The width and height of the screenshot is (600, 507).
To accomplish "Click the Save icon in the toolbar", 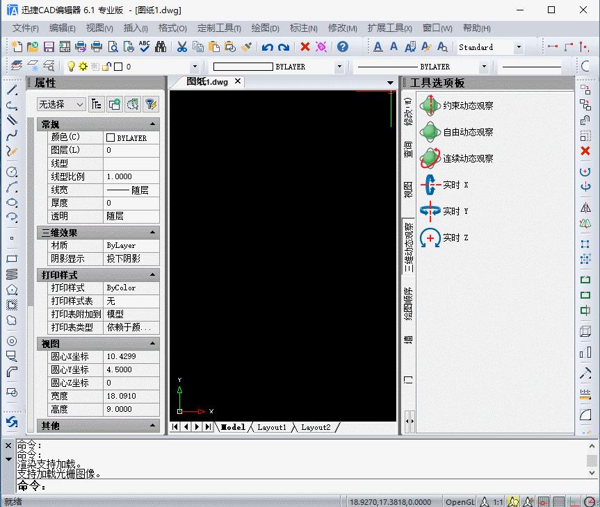I will (x=49, y=47).
